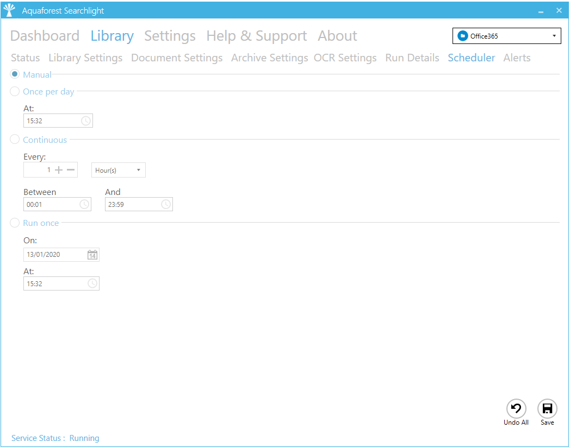
Task: Select the Manual radio button
Action: (15, 74)
